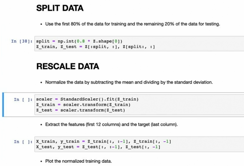244x166 pixels.
Task: Click the blue selection bar of the scaler cell
Action: click(x=3, y=105)
